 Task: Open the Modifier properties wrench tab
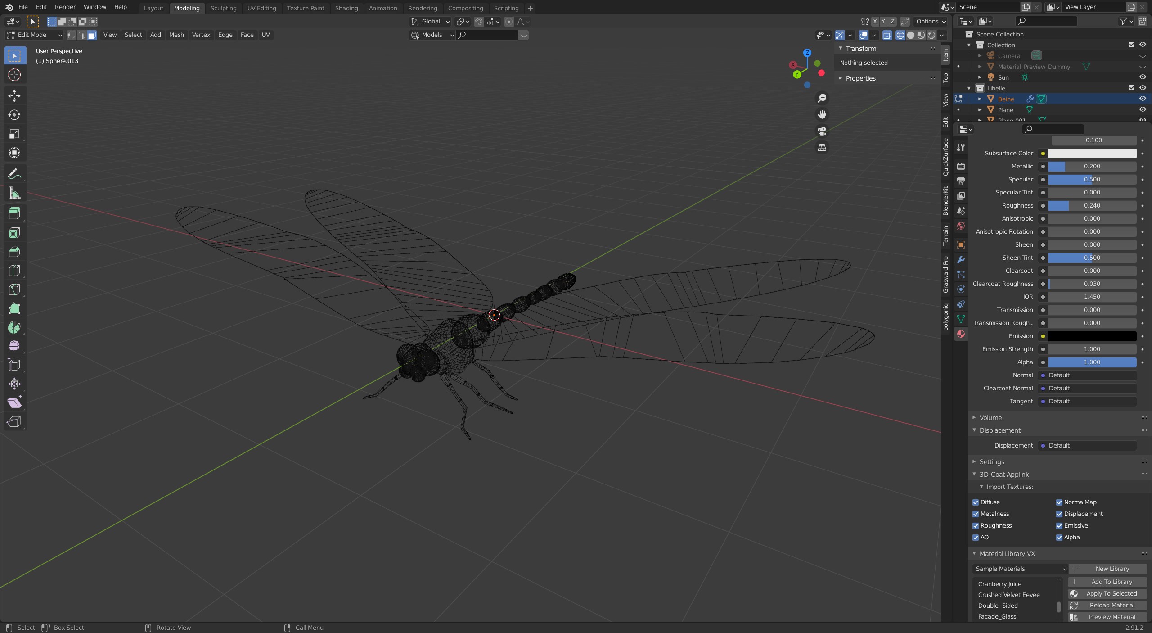click(x=961, y=260)
